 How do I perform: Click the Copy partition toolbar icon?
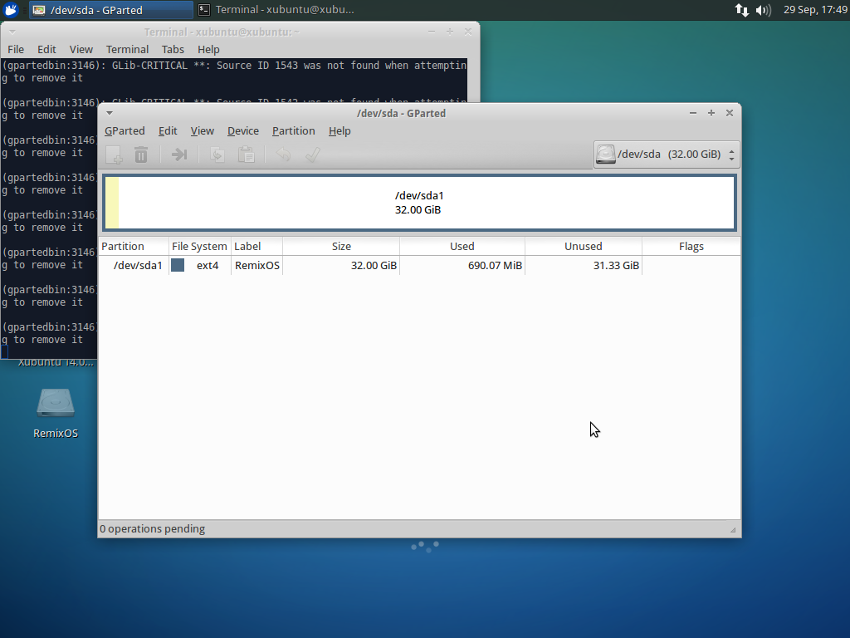point(217,155)
